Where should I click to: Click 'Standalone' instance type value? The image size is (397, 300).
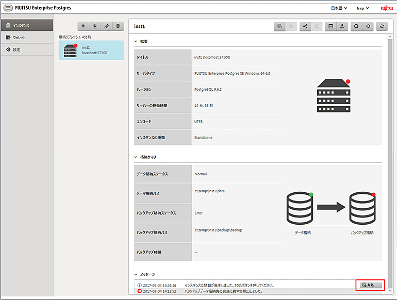[x=203, y=138]
